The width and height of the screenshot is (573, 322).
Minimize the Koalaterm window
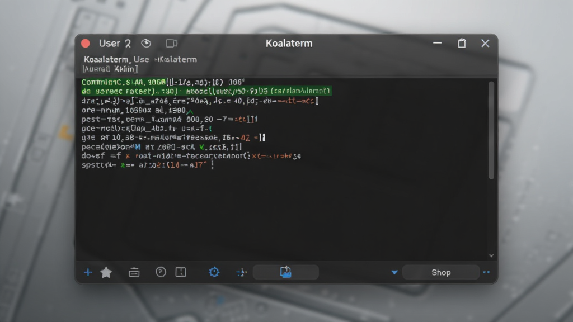pos(438,43)
